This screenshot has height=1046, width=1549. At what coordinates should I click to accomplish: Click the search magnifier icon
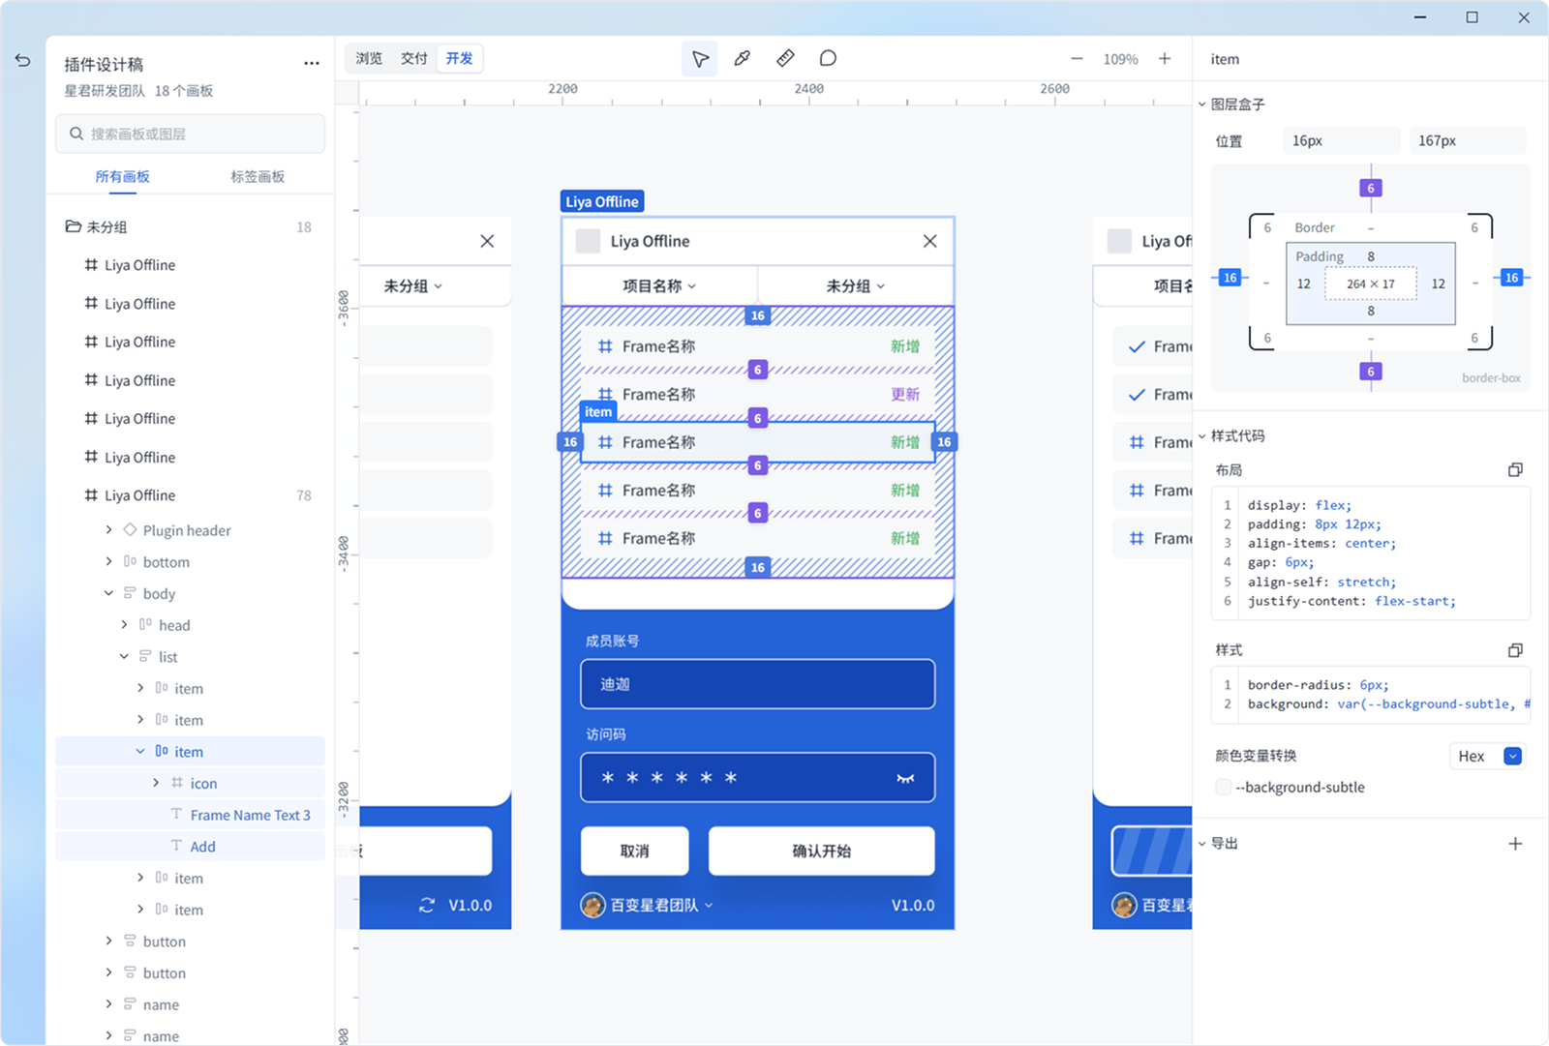pos(76,134)
